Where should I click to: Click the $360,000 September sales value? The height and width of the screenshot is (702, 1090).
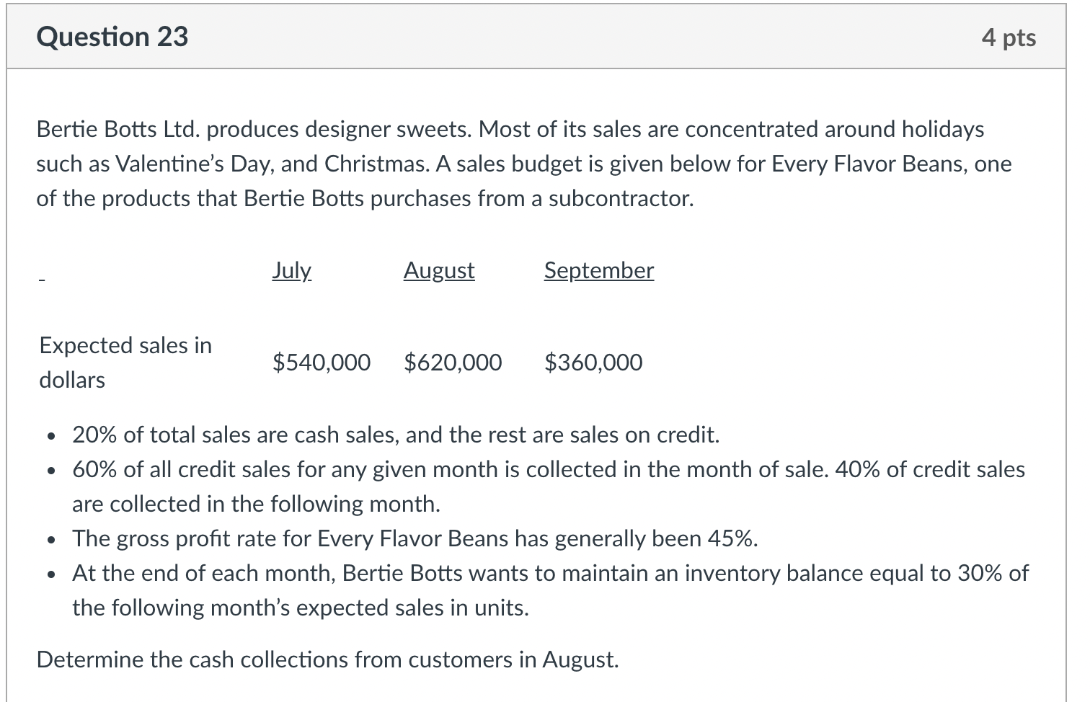(593, 362)
